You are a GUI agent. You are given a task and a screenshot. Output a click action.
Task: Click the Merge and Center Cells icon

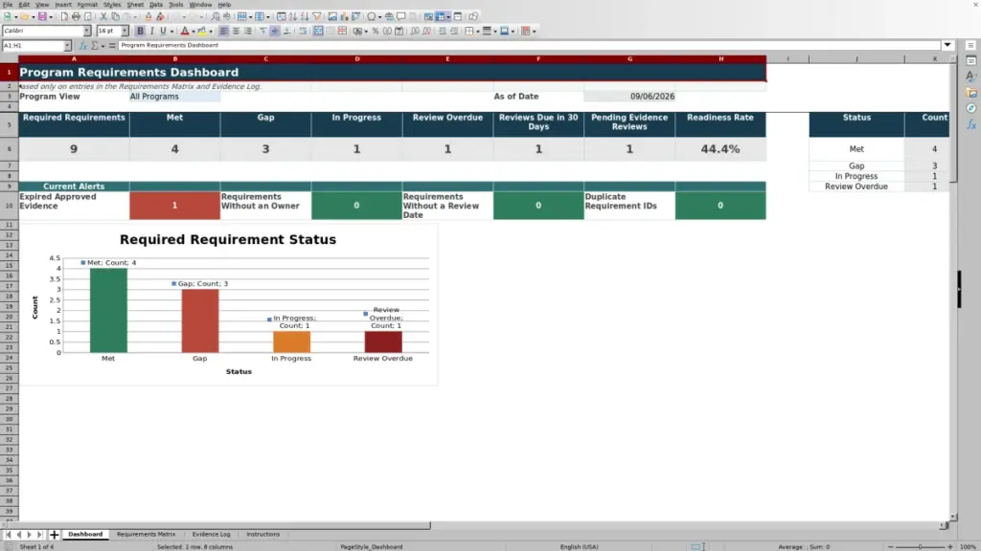(318, 31)
